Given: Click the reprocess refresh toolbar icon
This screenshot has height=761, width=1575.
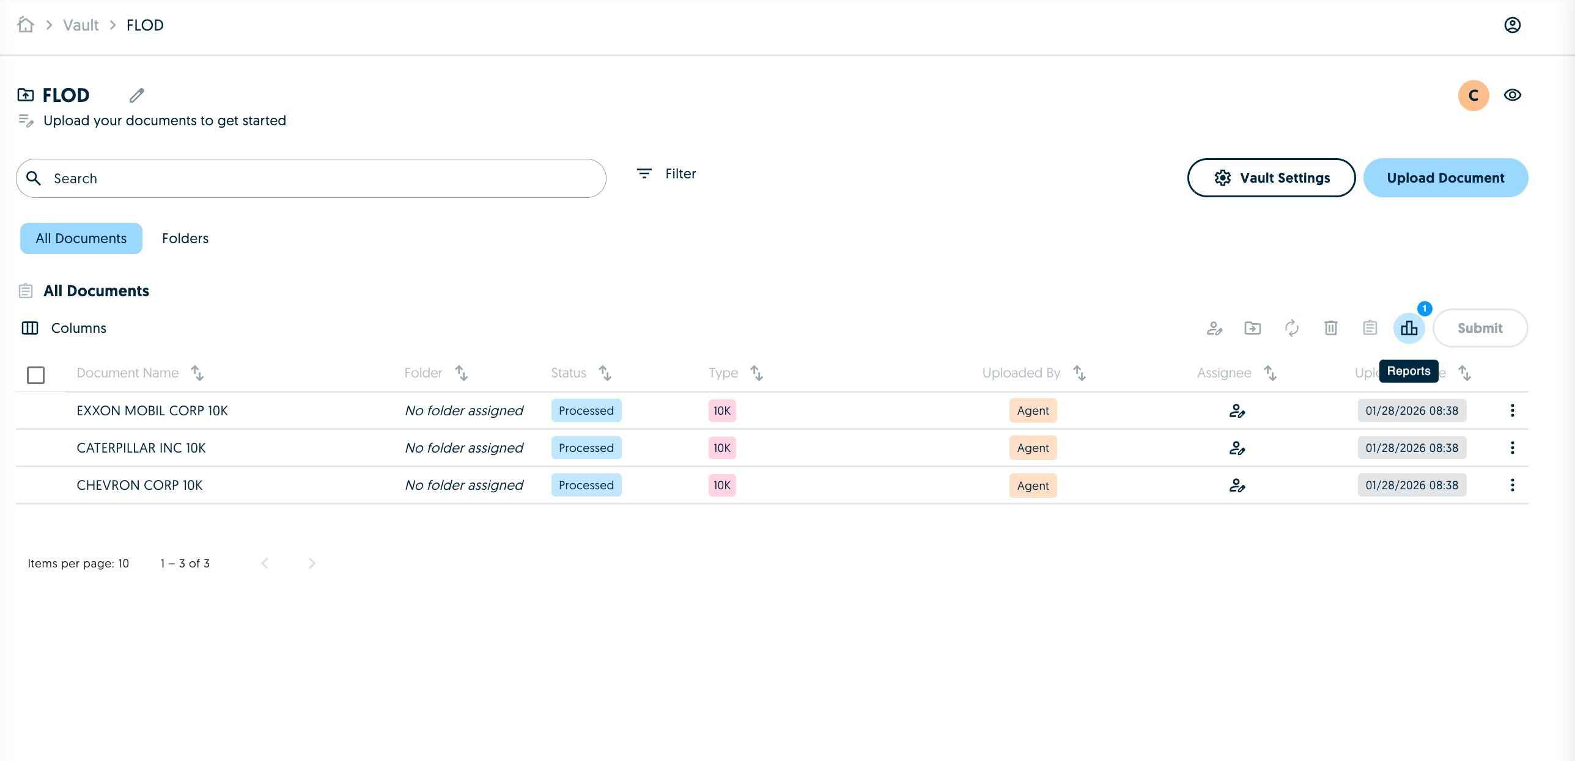Looking at the screenshot, I should click(1292, 329).
